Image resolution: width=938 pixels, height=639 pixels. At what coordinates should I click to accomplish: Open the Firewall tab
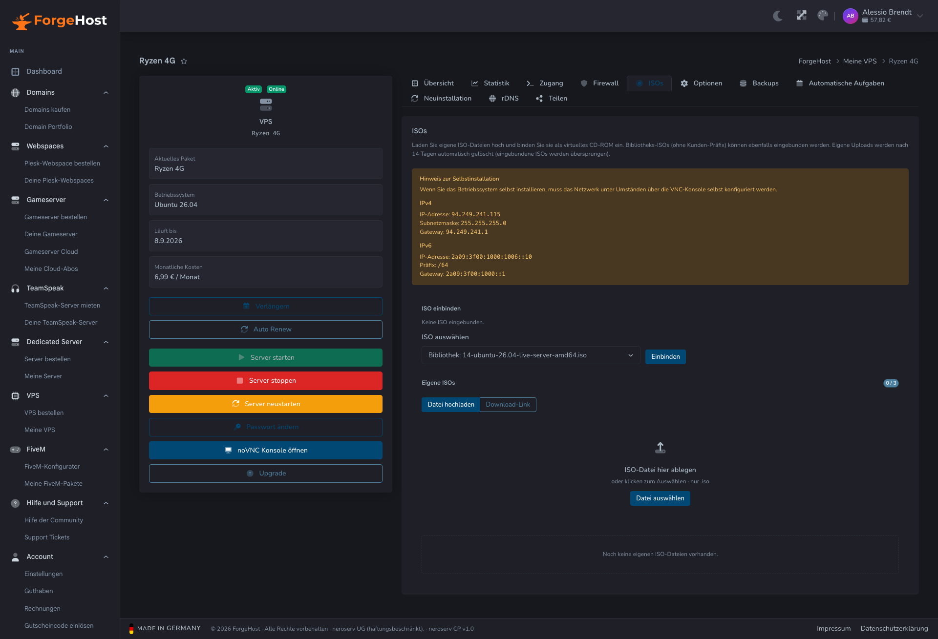tap(599, 83)
